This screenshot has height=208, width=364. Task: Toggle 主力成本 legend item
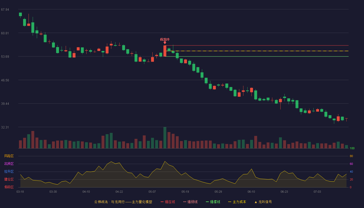237,202
